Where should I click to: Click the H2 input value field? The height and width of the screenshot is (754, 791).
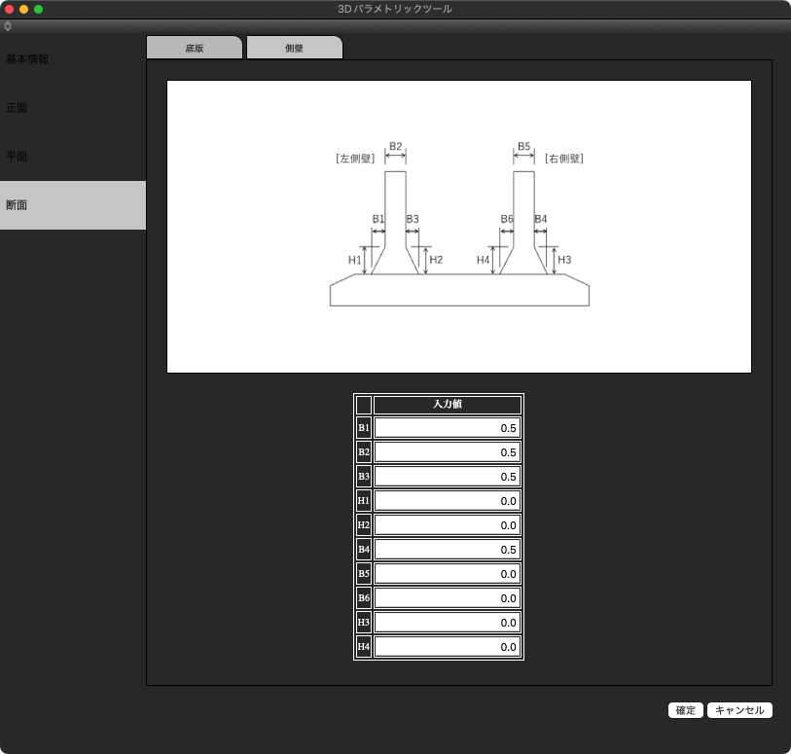pos(447,525)
